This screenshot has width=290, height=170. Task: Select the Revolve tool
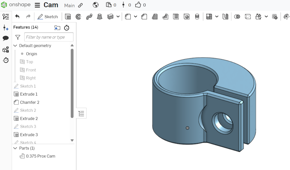pos(78,17)
